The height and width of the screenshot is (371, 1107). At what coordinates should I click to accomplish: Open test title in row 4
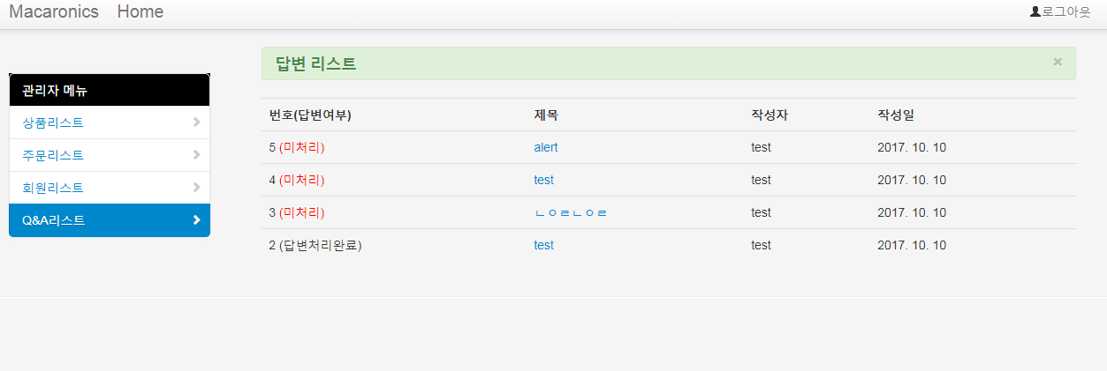[x=543, y=180]
